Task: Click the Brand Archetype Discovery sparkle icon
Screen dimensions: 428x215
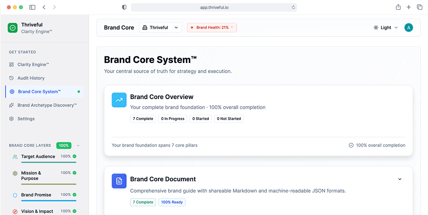Action: pyautogui.click(x=11, y=105)
